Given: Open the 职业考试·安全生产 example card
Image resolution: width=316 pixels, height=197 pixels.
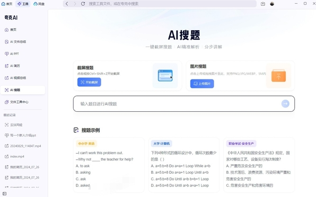Looking at the screenshot, I should point(259,165).
